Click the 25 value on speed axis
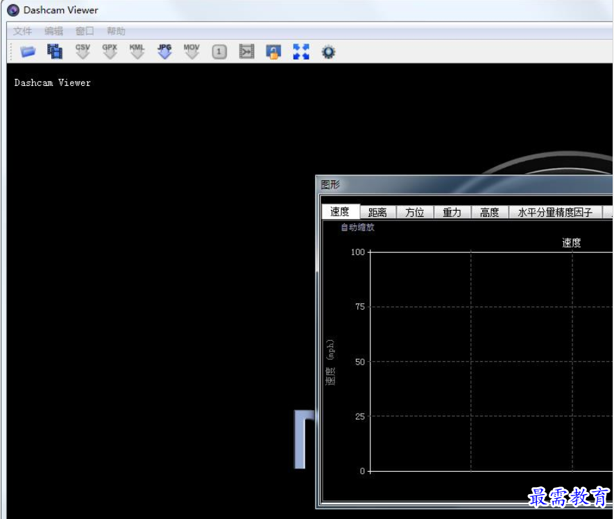The image size is (614, 519). 360,416
